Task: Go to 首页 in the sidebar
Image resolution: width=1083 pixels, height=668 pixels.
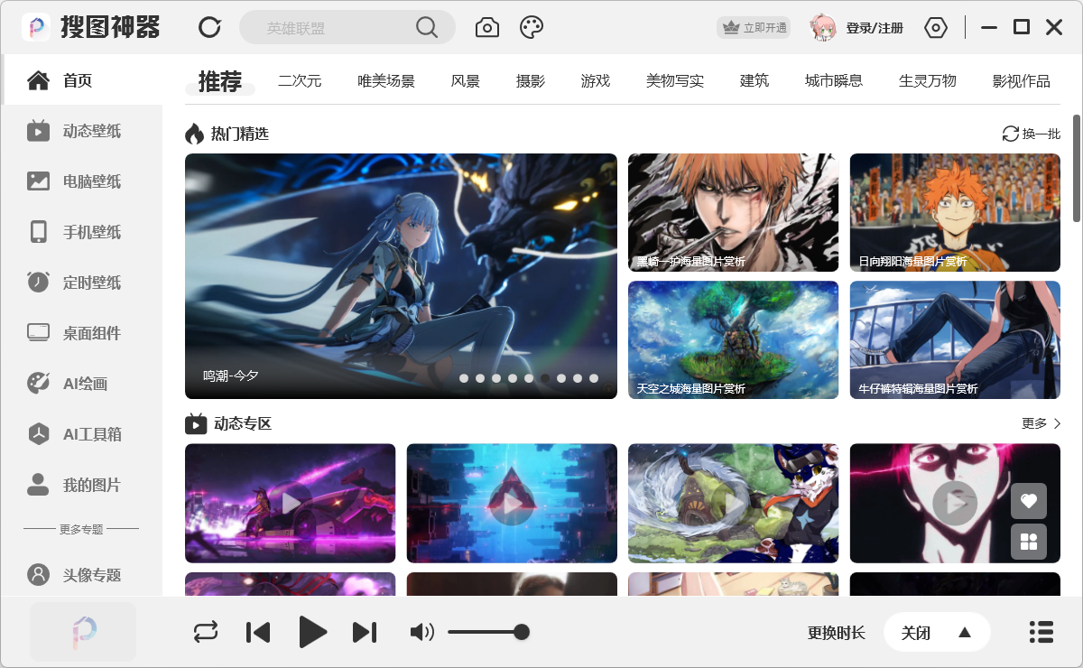Action: (x=81, y=80)
